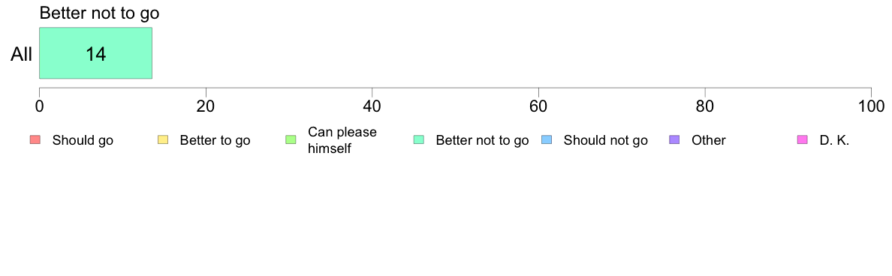The height and width of the screenshot is (276, 892).
Task: Click the green Can please himself swatch
Action: click(x=291, y=140)
